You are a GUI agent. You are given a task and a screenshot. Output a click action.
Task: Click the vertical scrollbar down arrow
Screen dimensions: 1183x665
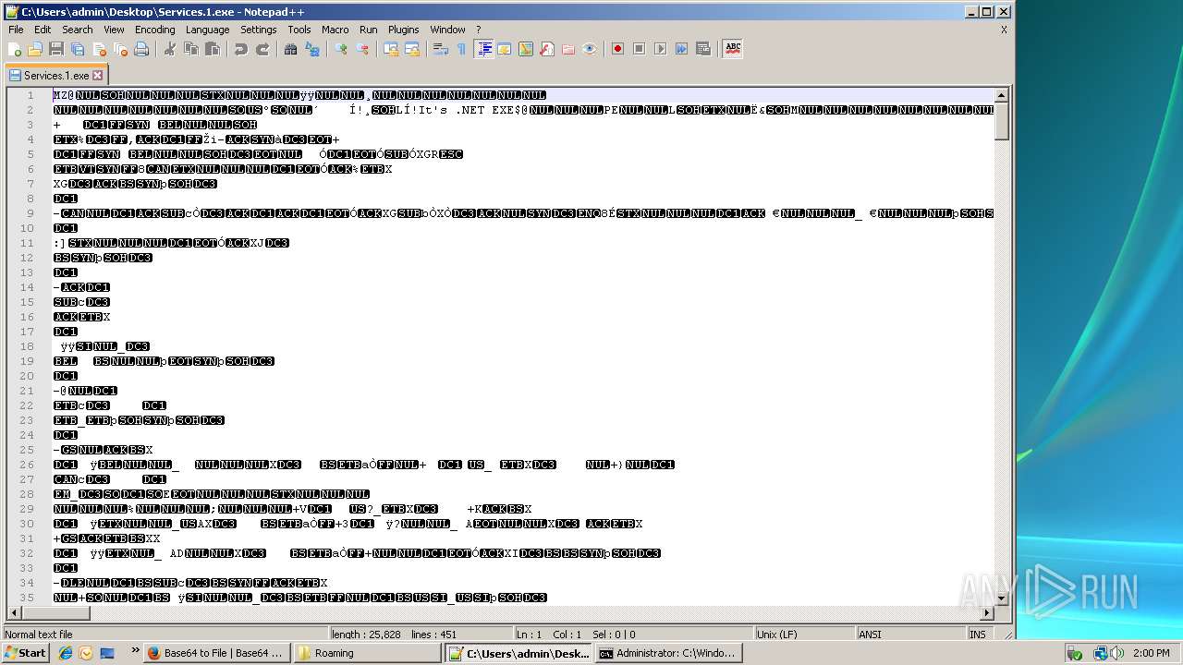1001,598
